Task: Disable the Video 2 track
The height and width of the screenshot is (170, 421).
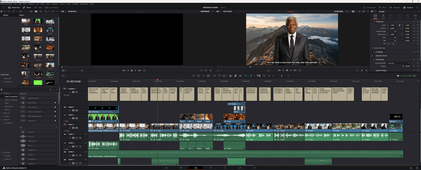Action: click(x=77, y=118)
